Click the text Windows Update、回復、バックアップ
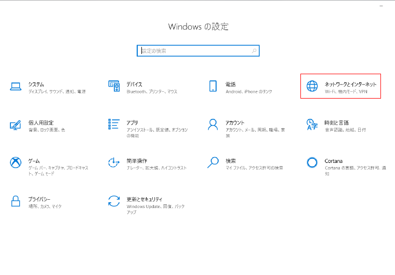This screenshot has width=395, height=275. click(x=155, y=209)
